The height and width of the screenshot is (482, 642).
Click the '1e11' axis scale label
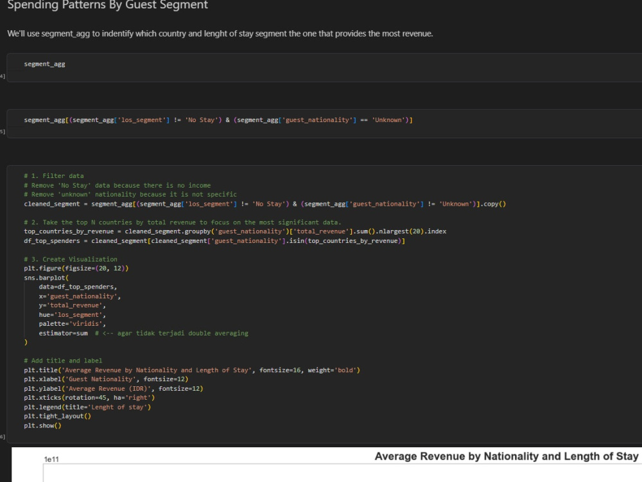click(x=51, y=460)
